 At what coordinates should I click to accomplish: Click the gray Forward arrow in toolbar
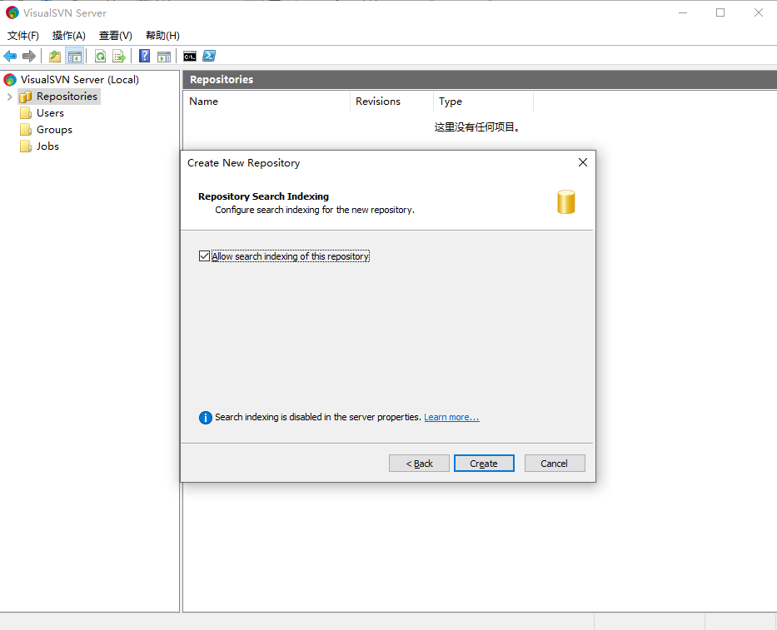pyautogui.click(x=29, y=57)
